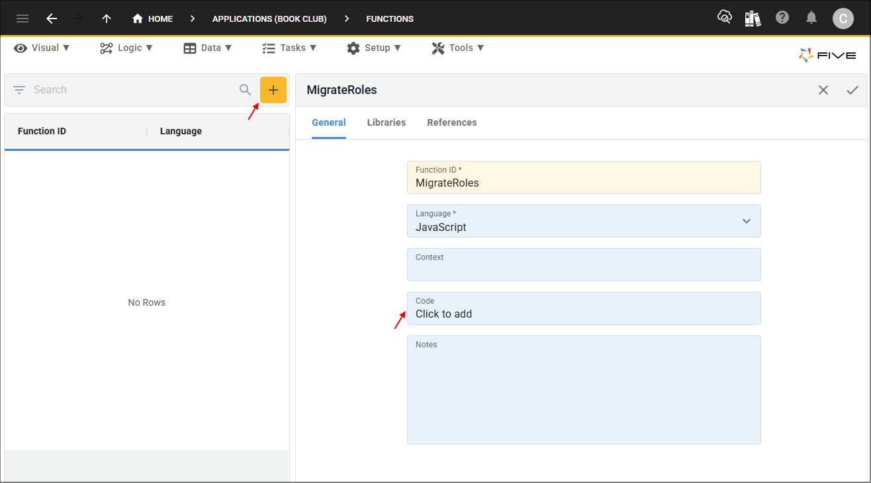This screenshot has height=483, width=871.
Task: Click into the Search field
Action: [132, 90]
